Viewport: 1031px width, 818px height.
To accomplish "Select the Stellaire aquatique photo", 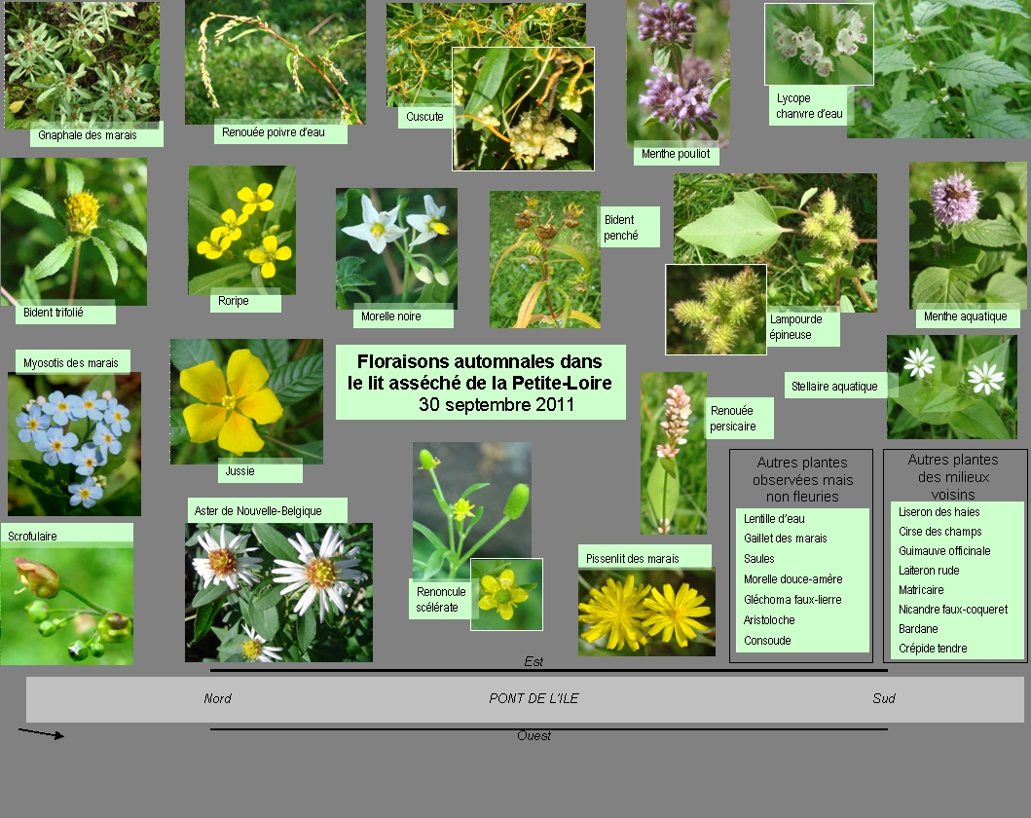I will tap(951, 387).
